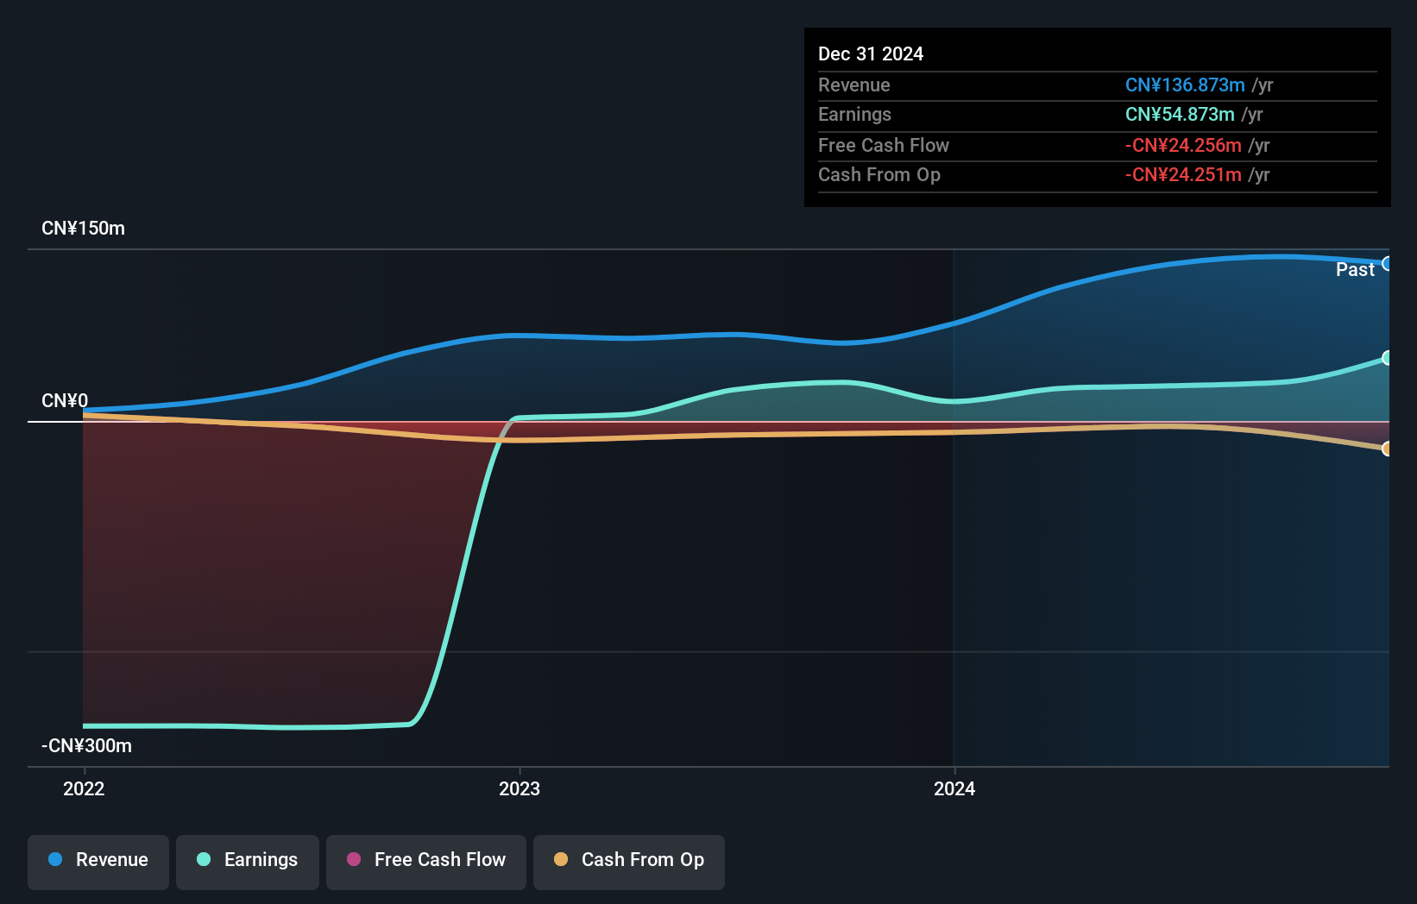Click the blue Revenue legend dot
Viewport: 1417px width, 904px height.
point(55,859)
